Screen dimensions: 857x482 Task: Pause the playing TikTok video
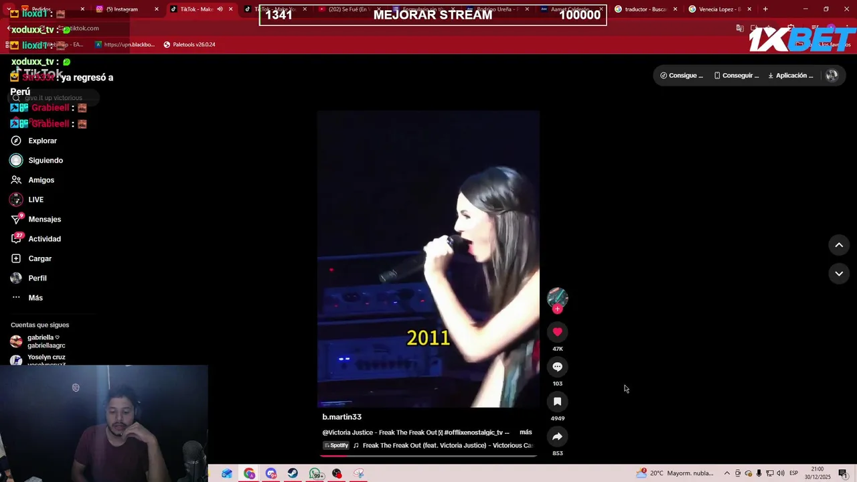coord(428,259)
